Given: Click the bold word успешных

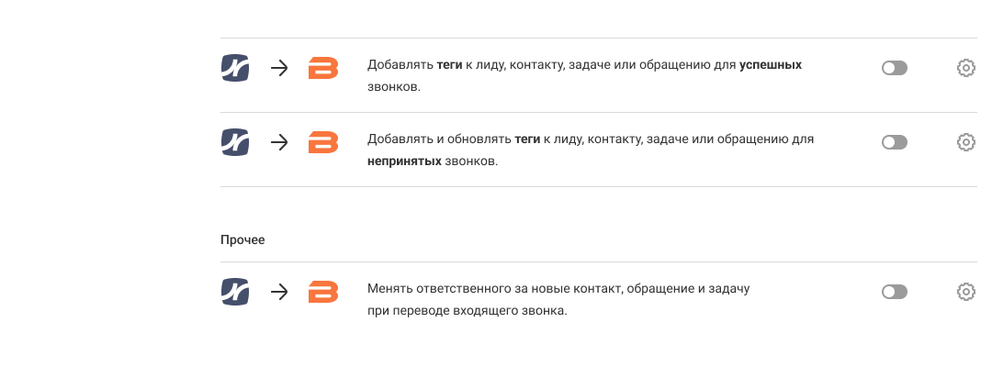Looking at the screenshot, I should [770, 65].
